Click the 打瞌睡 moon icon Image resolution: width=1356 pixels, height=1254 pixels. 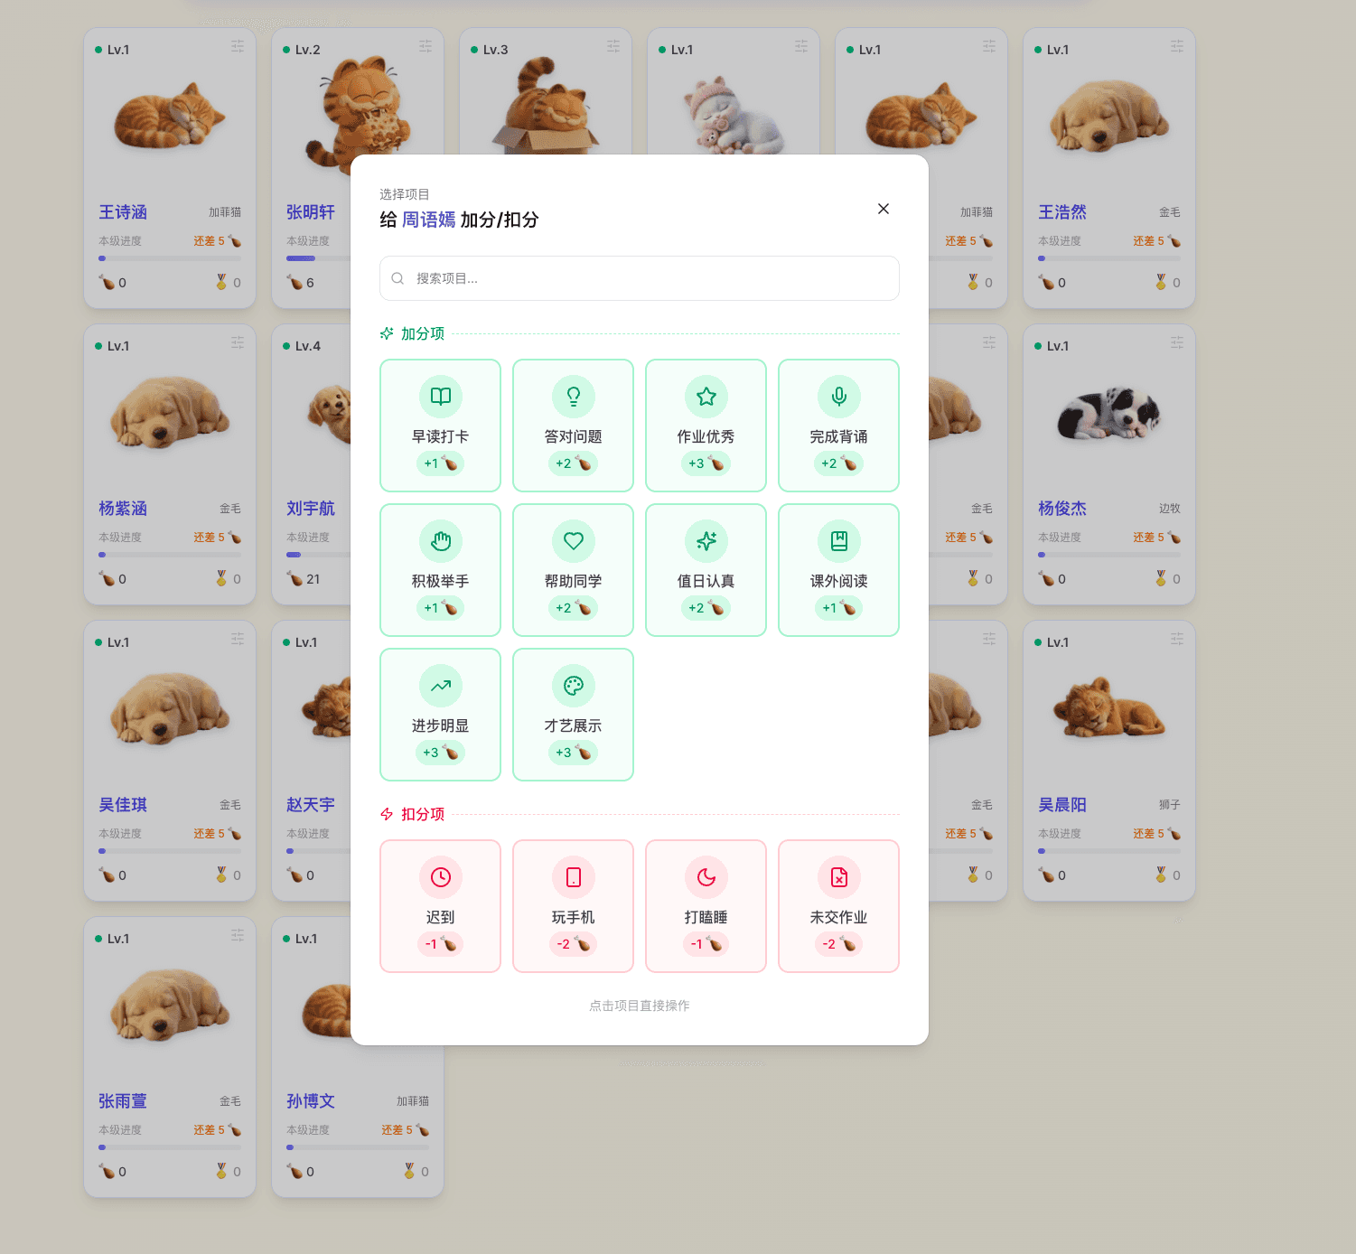click(706, 877)
